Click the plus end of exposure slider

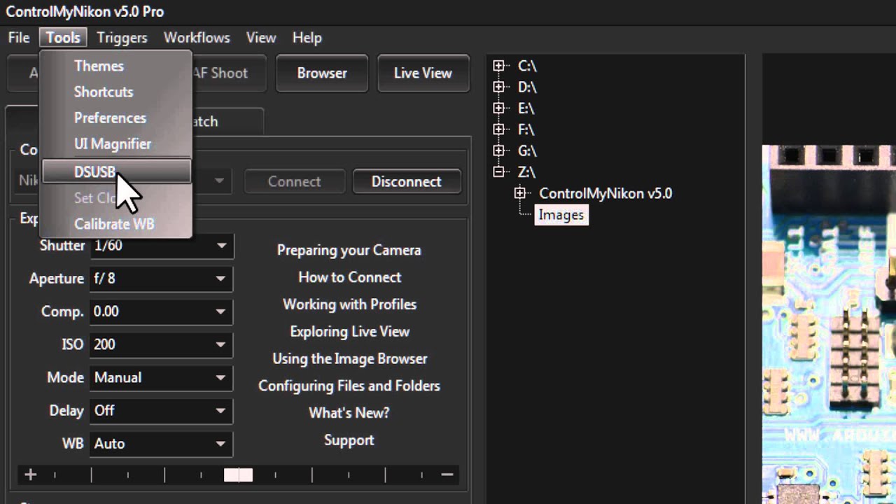pos(30,475)
